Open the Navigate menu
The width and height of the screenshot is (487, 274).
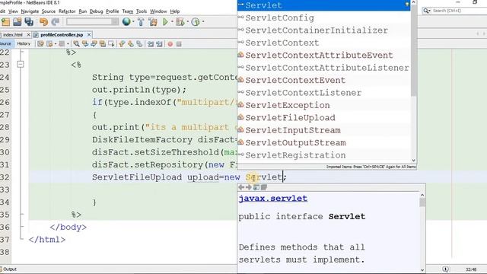30,11
